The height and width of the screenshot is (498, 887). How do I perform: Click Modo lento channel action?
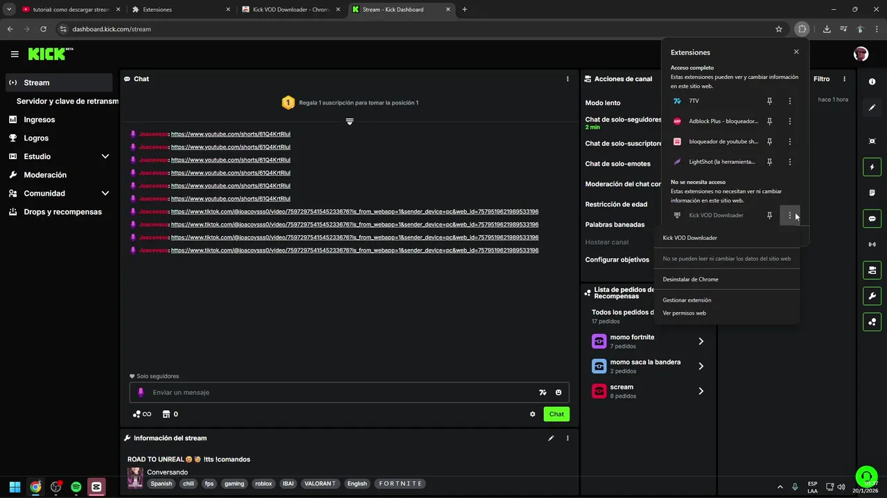click(x=603, y=102)
